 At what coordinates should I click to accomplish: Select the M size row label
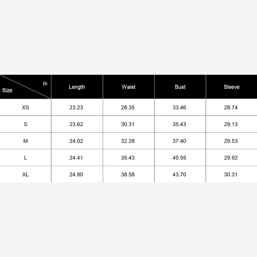(x=26, y=141)
